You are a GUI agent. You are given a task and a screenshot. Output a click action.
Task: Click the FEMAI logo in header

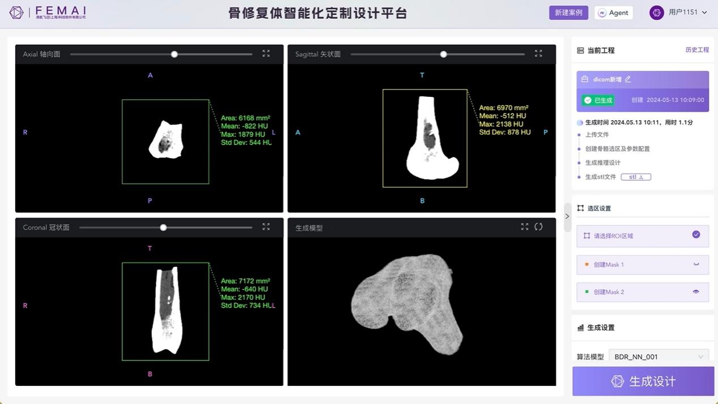(x=48, y=12)
